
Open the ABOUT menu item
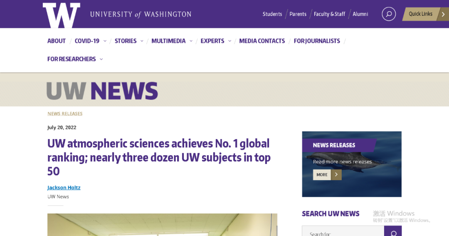(57, 41)
